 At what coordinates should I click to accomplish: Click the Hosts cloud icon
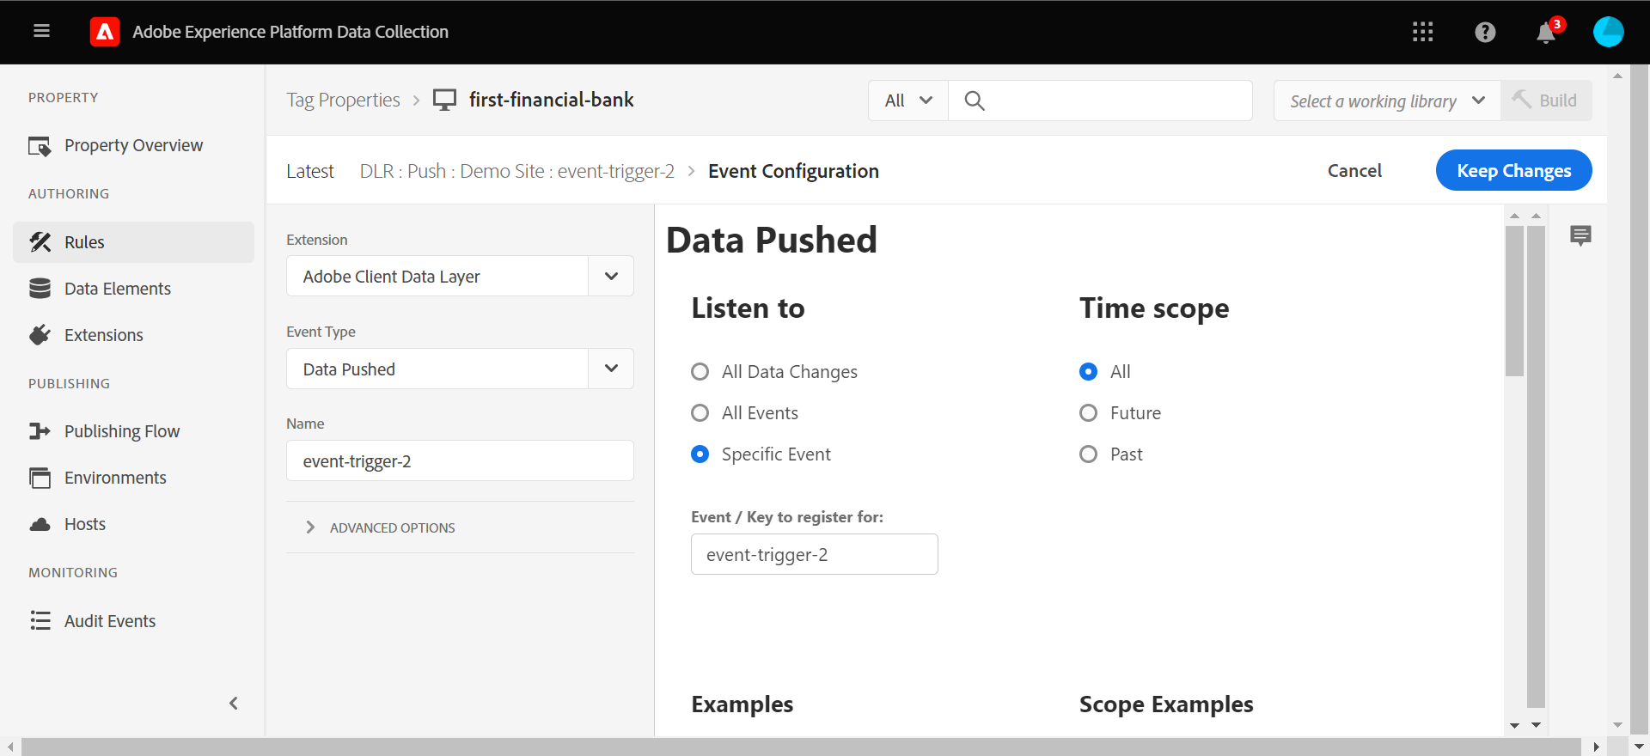pos(40,524)
